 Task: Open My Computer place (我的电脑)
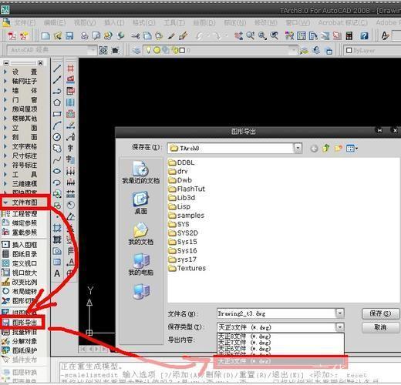(141, 264)
